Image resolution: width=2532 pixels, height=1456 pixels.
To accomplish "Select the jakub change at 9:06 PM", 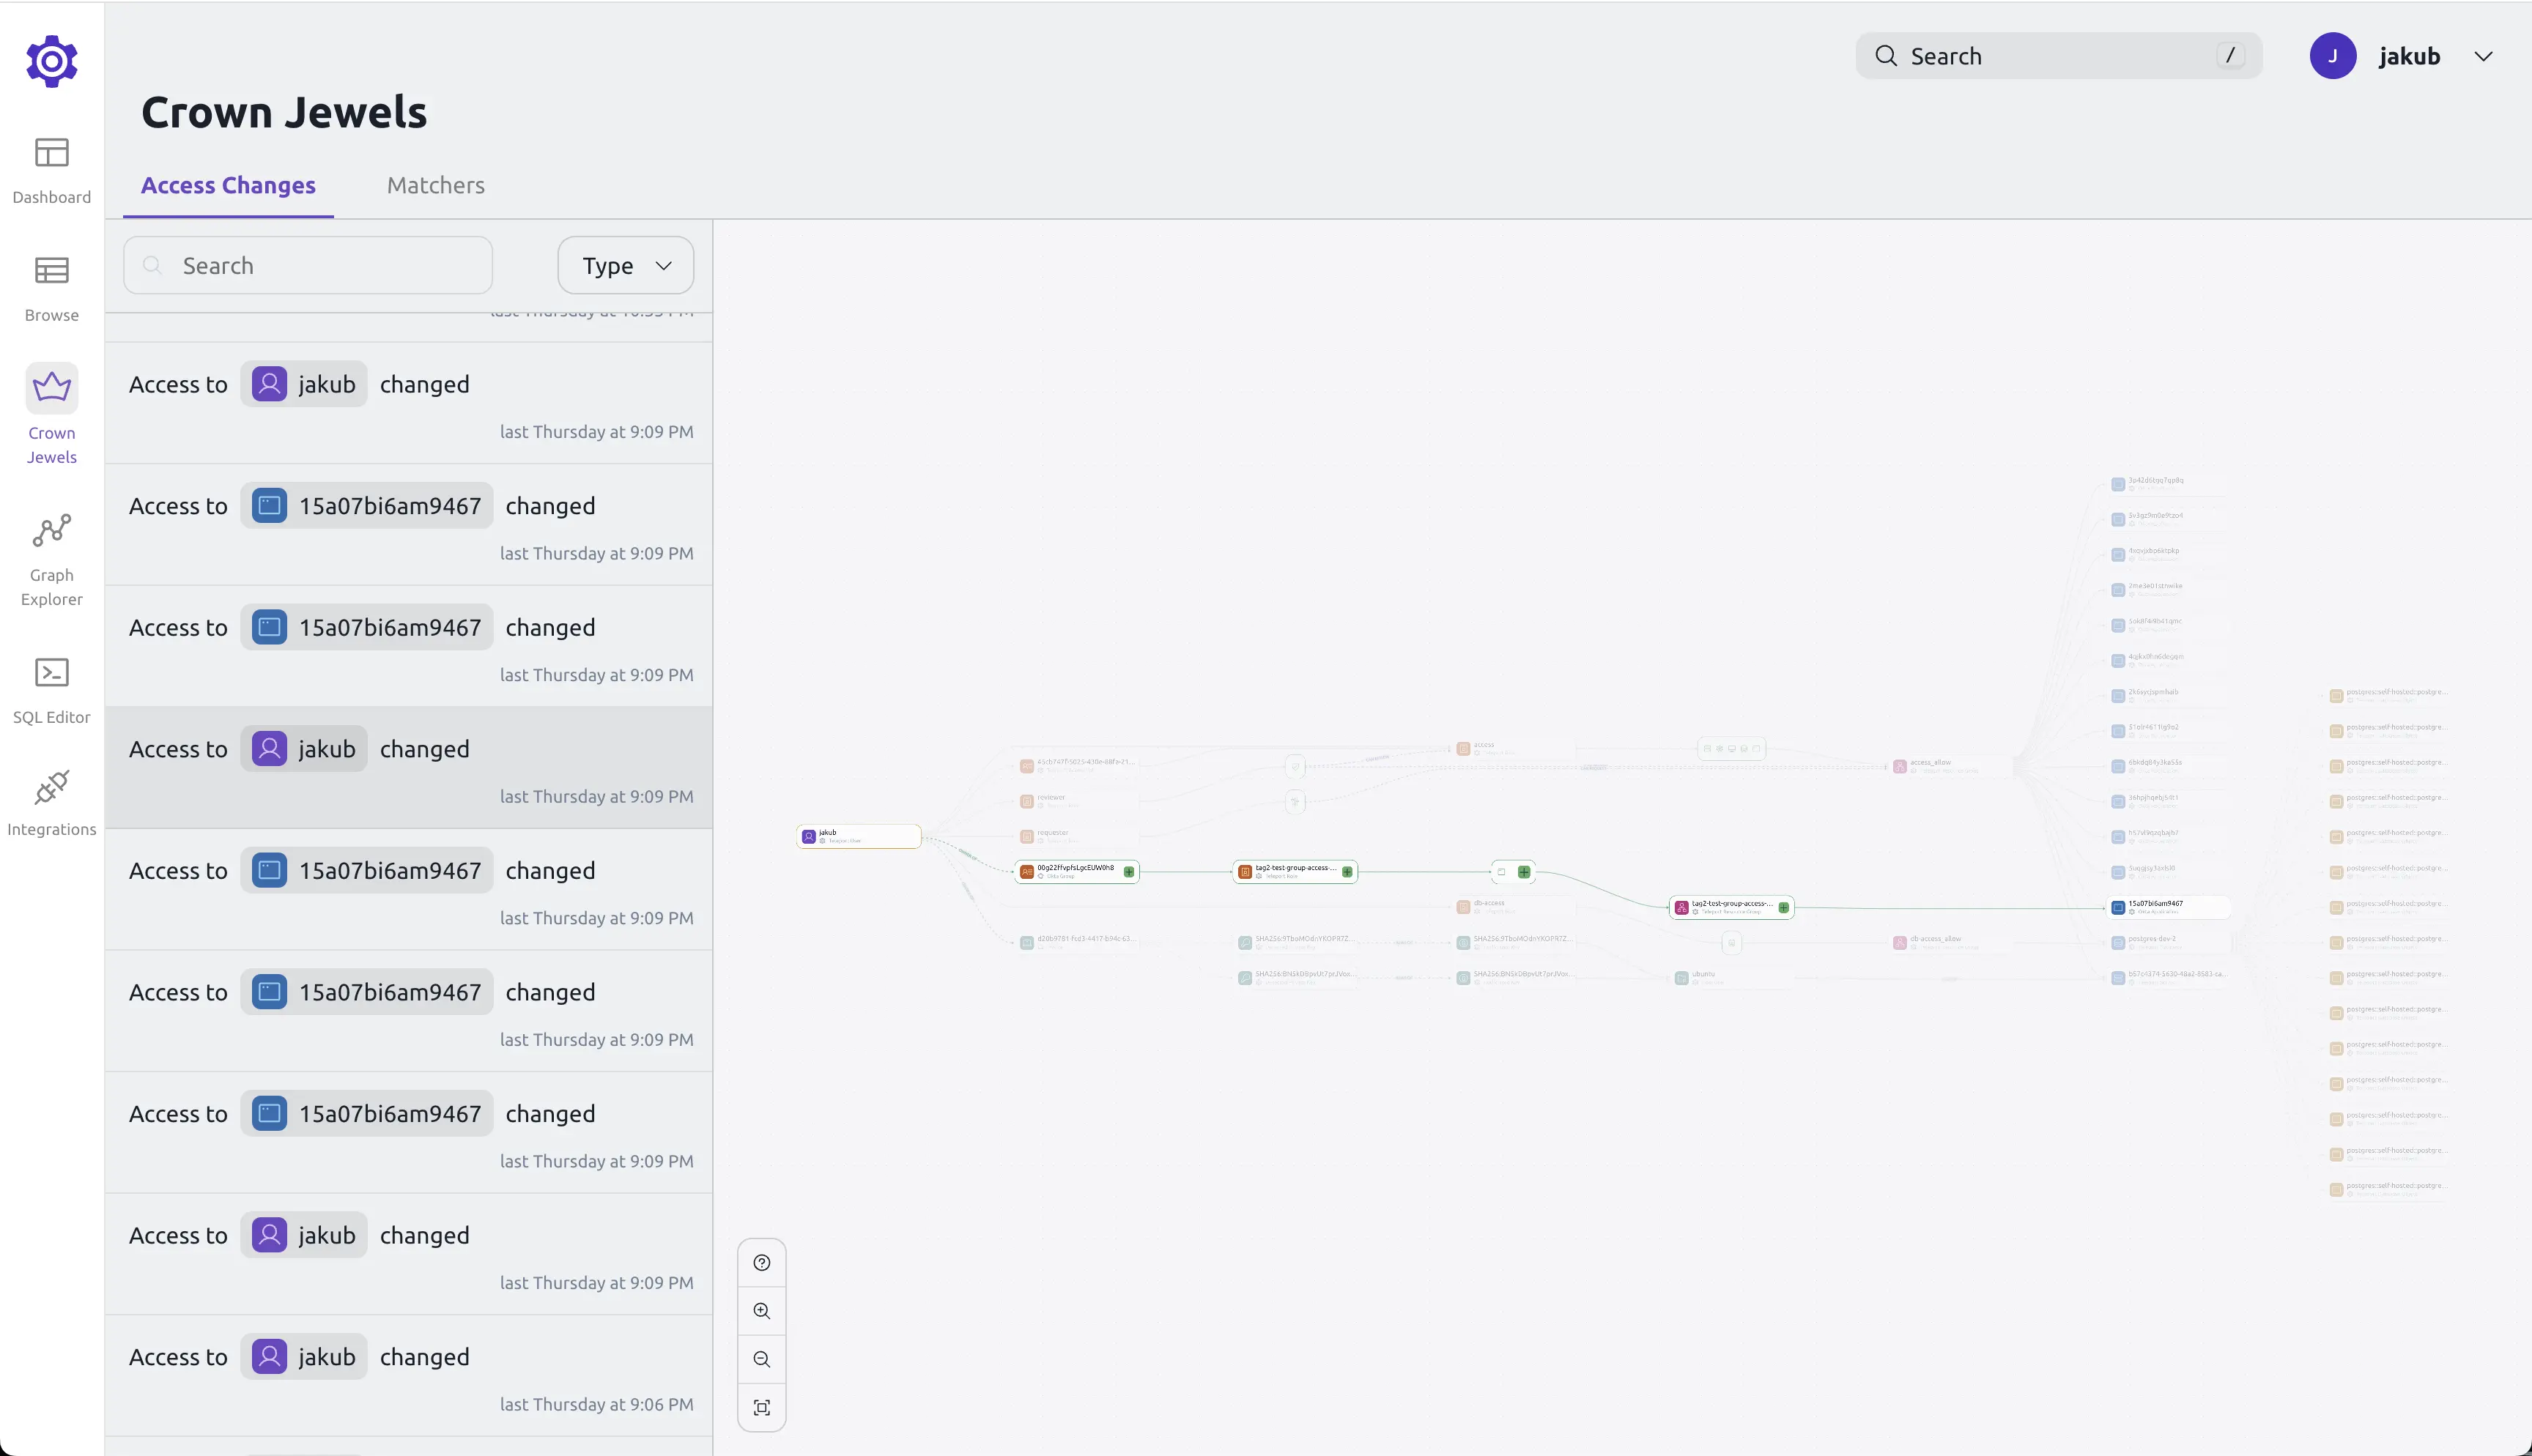I will [x=408, y=1375].
